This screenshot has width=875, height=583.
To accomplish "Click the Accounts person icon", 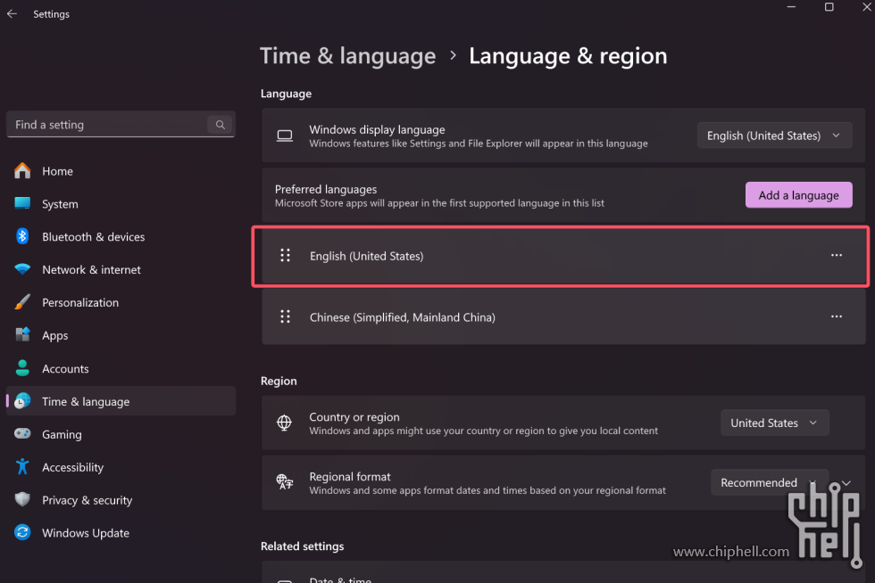I will tap(22, 368).
